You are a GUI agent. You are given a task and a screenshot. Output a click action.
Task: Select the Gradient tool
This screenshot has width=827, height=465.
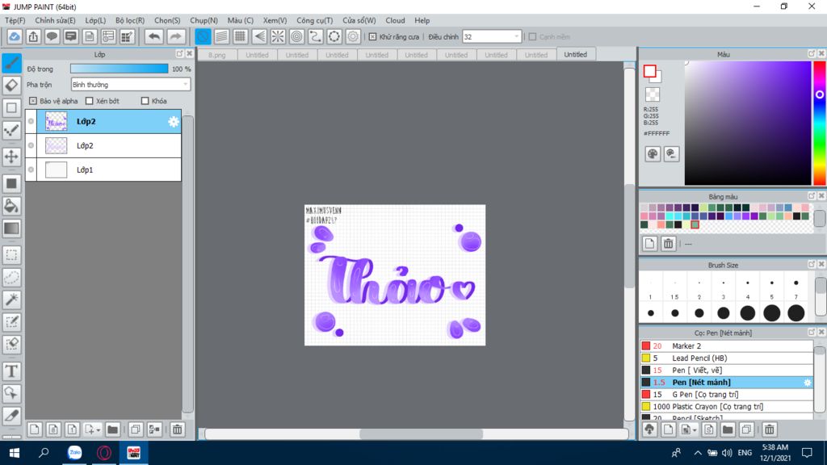(x=11, y=228)
